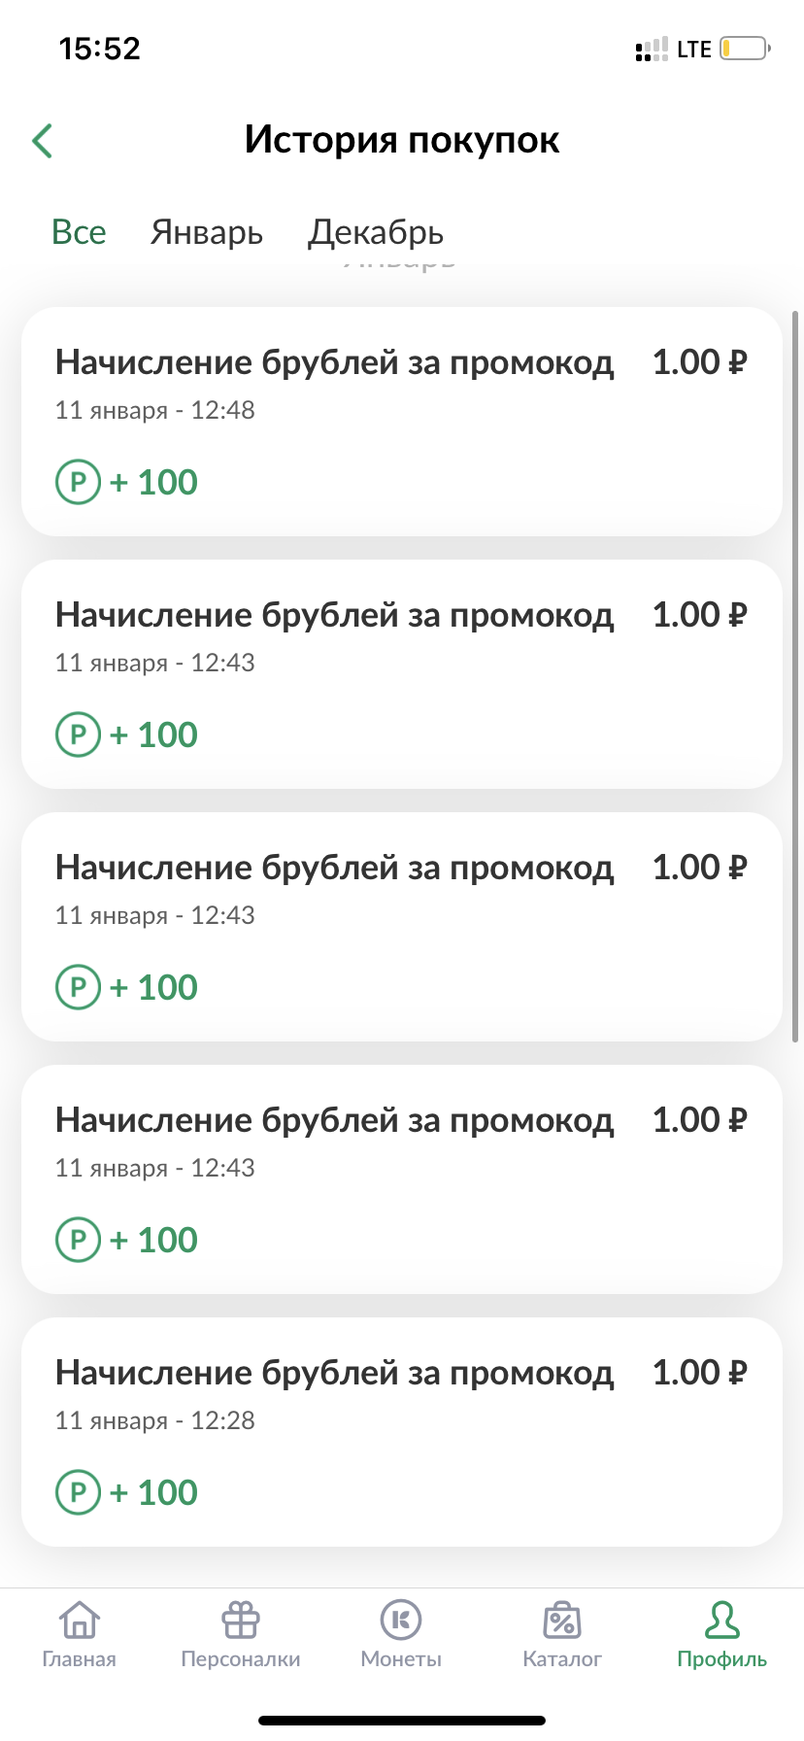The image size is (804, 1741).
Task: Open the Монеты coin tab
Action: 401,1633
